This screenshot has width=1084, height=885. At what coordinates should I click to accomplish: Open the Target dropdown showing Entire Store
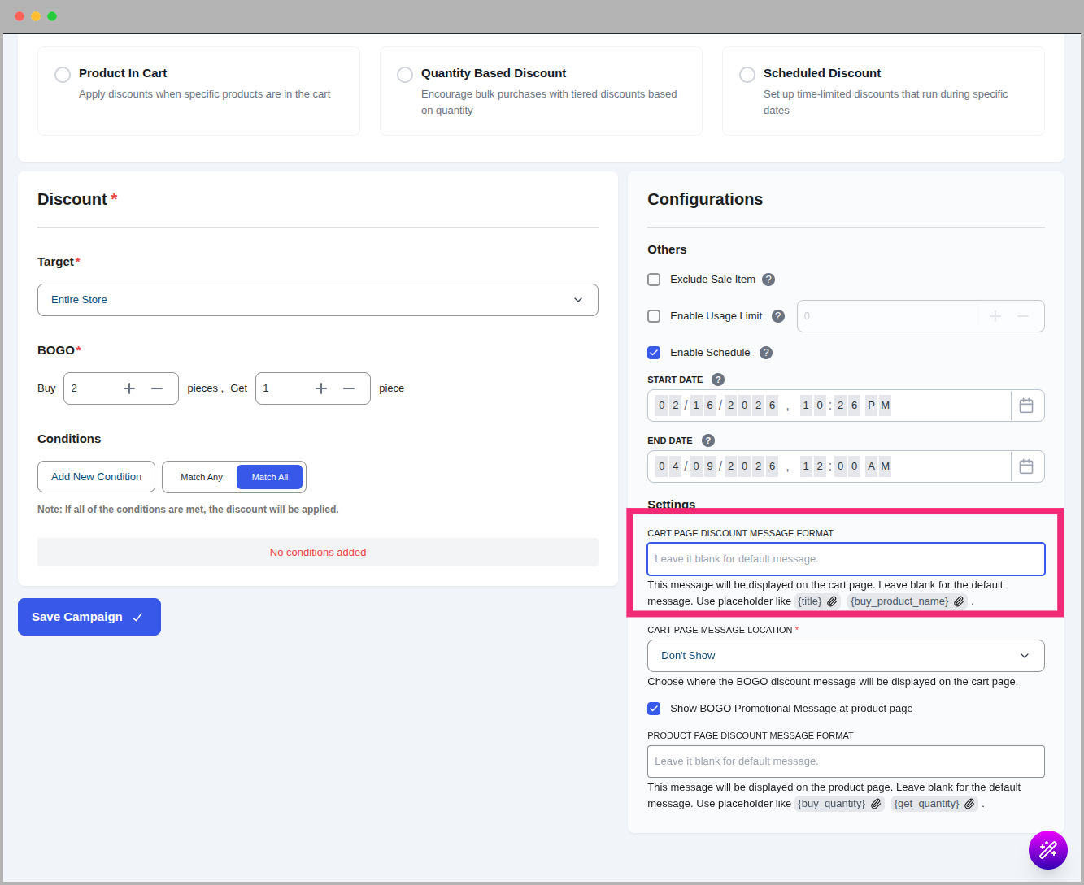point(317,299)
